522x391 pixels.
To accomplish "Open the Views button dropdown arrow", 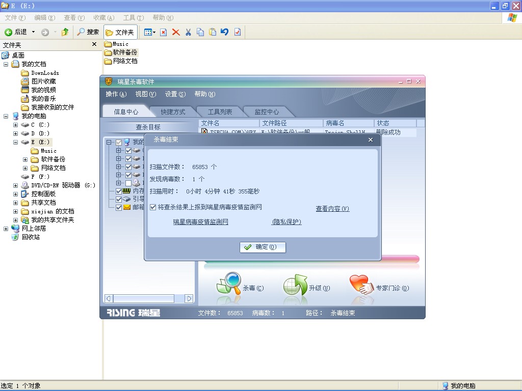I will (154, 32).
